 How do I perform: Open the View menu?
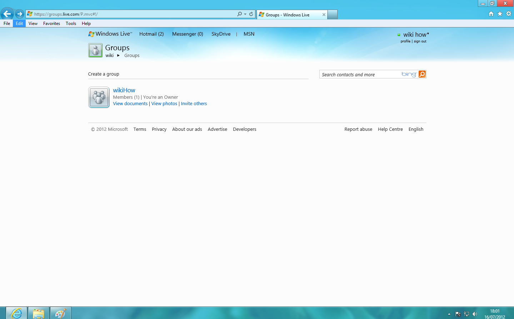[33, 24]
